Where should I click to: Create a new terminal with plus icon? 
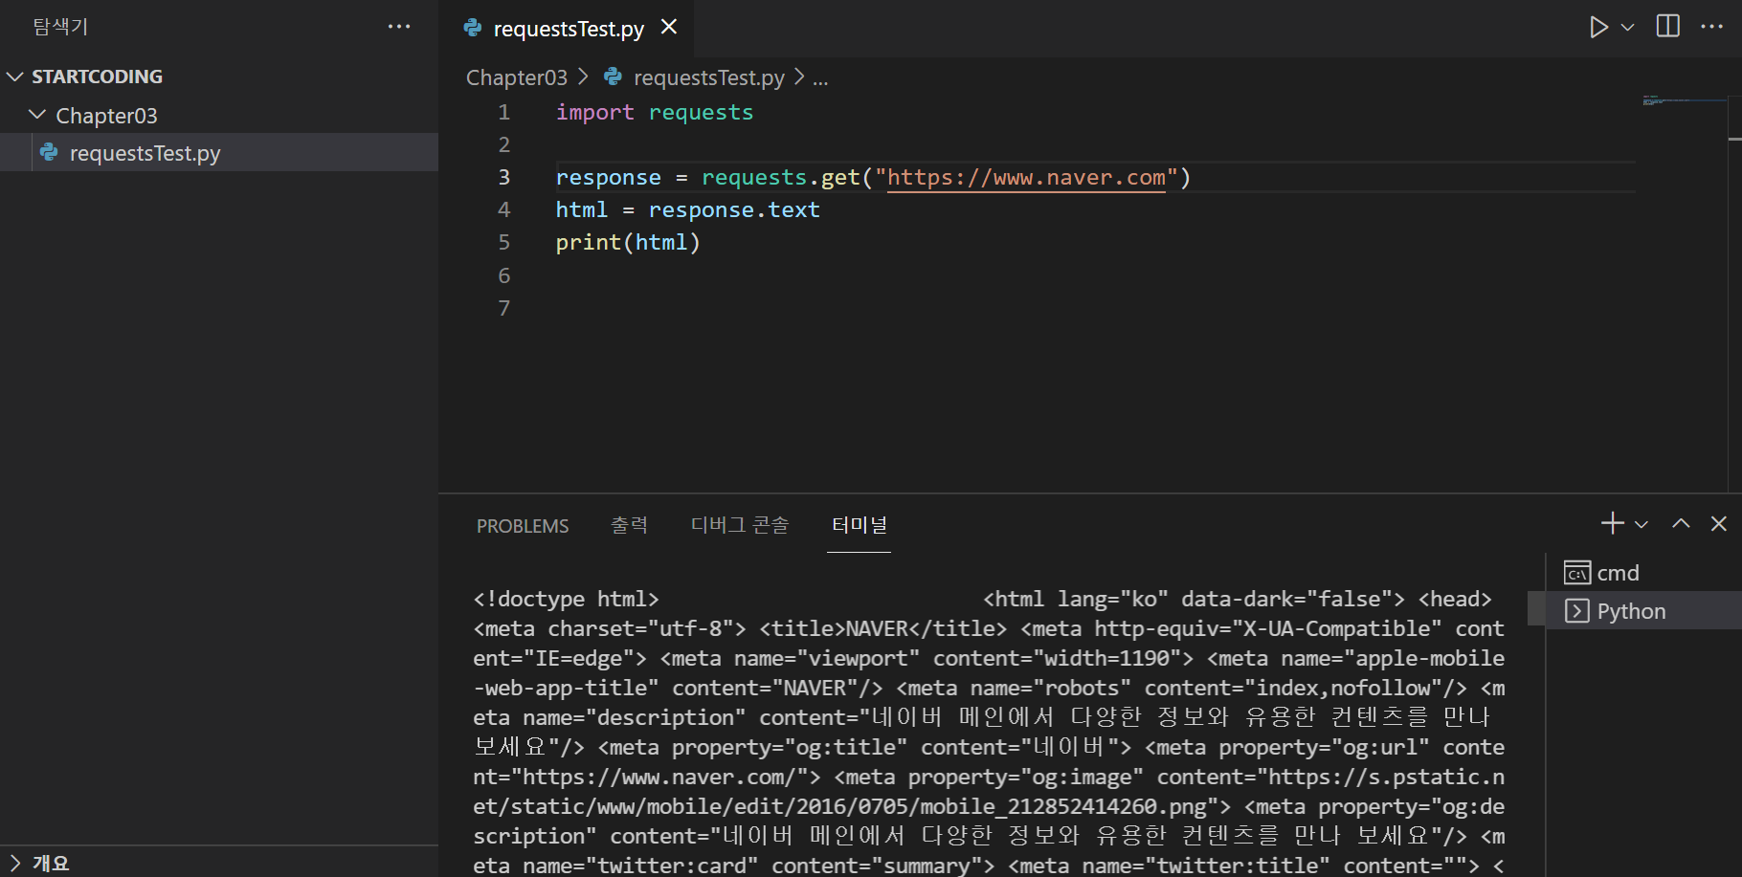[x=1613, y=523]
